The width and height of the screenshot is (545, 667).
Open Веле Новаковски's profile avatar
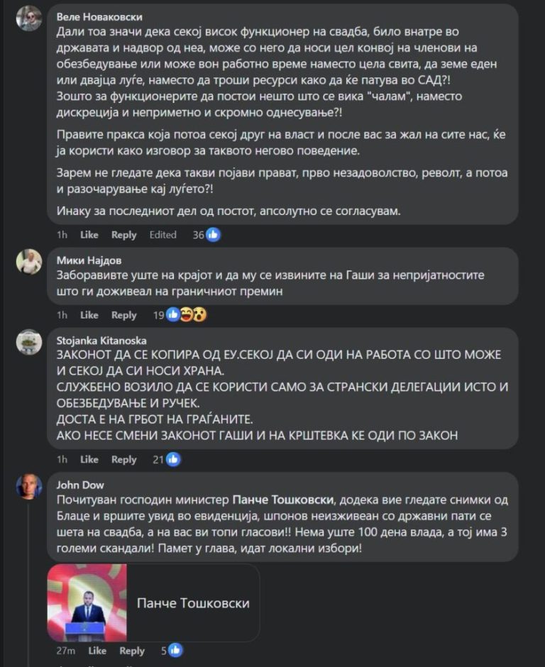point(29,18)
